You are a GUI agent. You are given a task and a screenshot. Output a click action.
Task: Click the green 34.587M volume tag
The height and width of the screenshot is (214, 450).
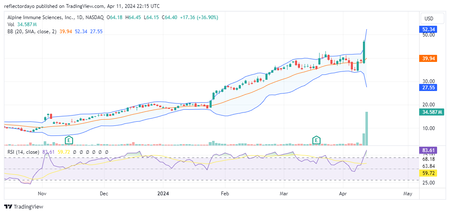432,112
